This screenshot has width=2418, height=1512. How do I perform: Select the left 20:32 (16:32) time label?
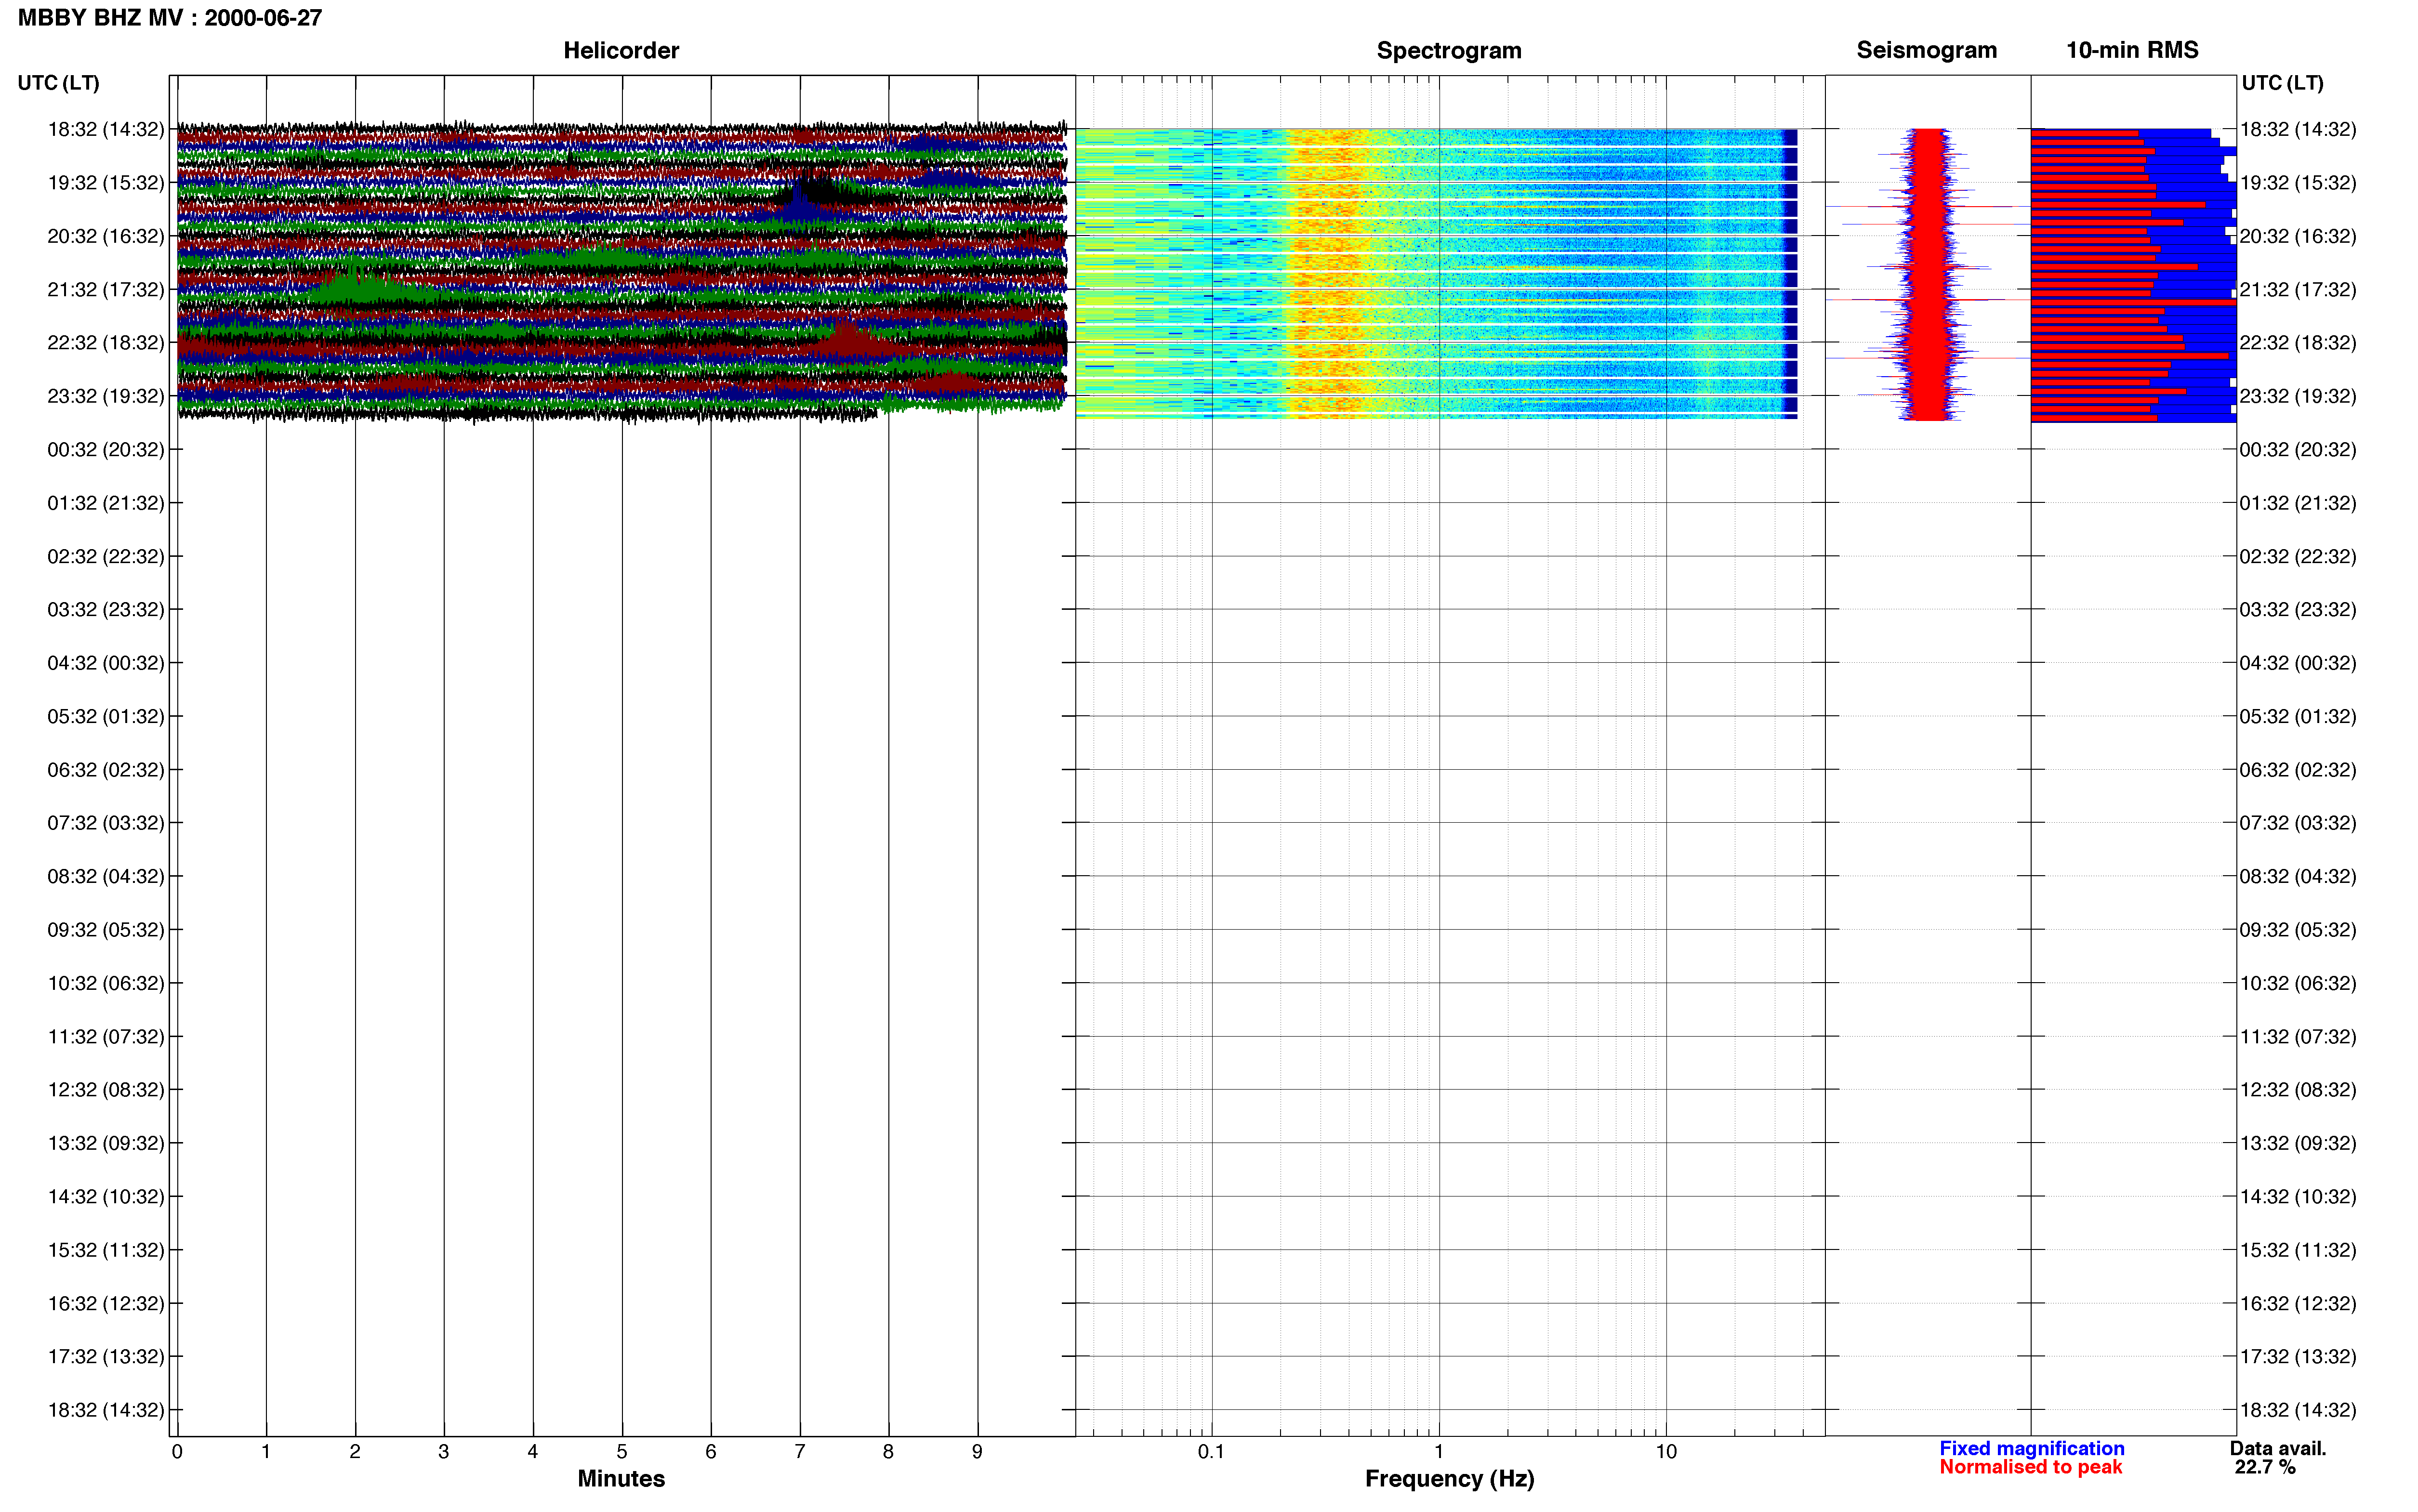(106, 236)
